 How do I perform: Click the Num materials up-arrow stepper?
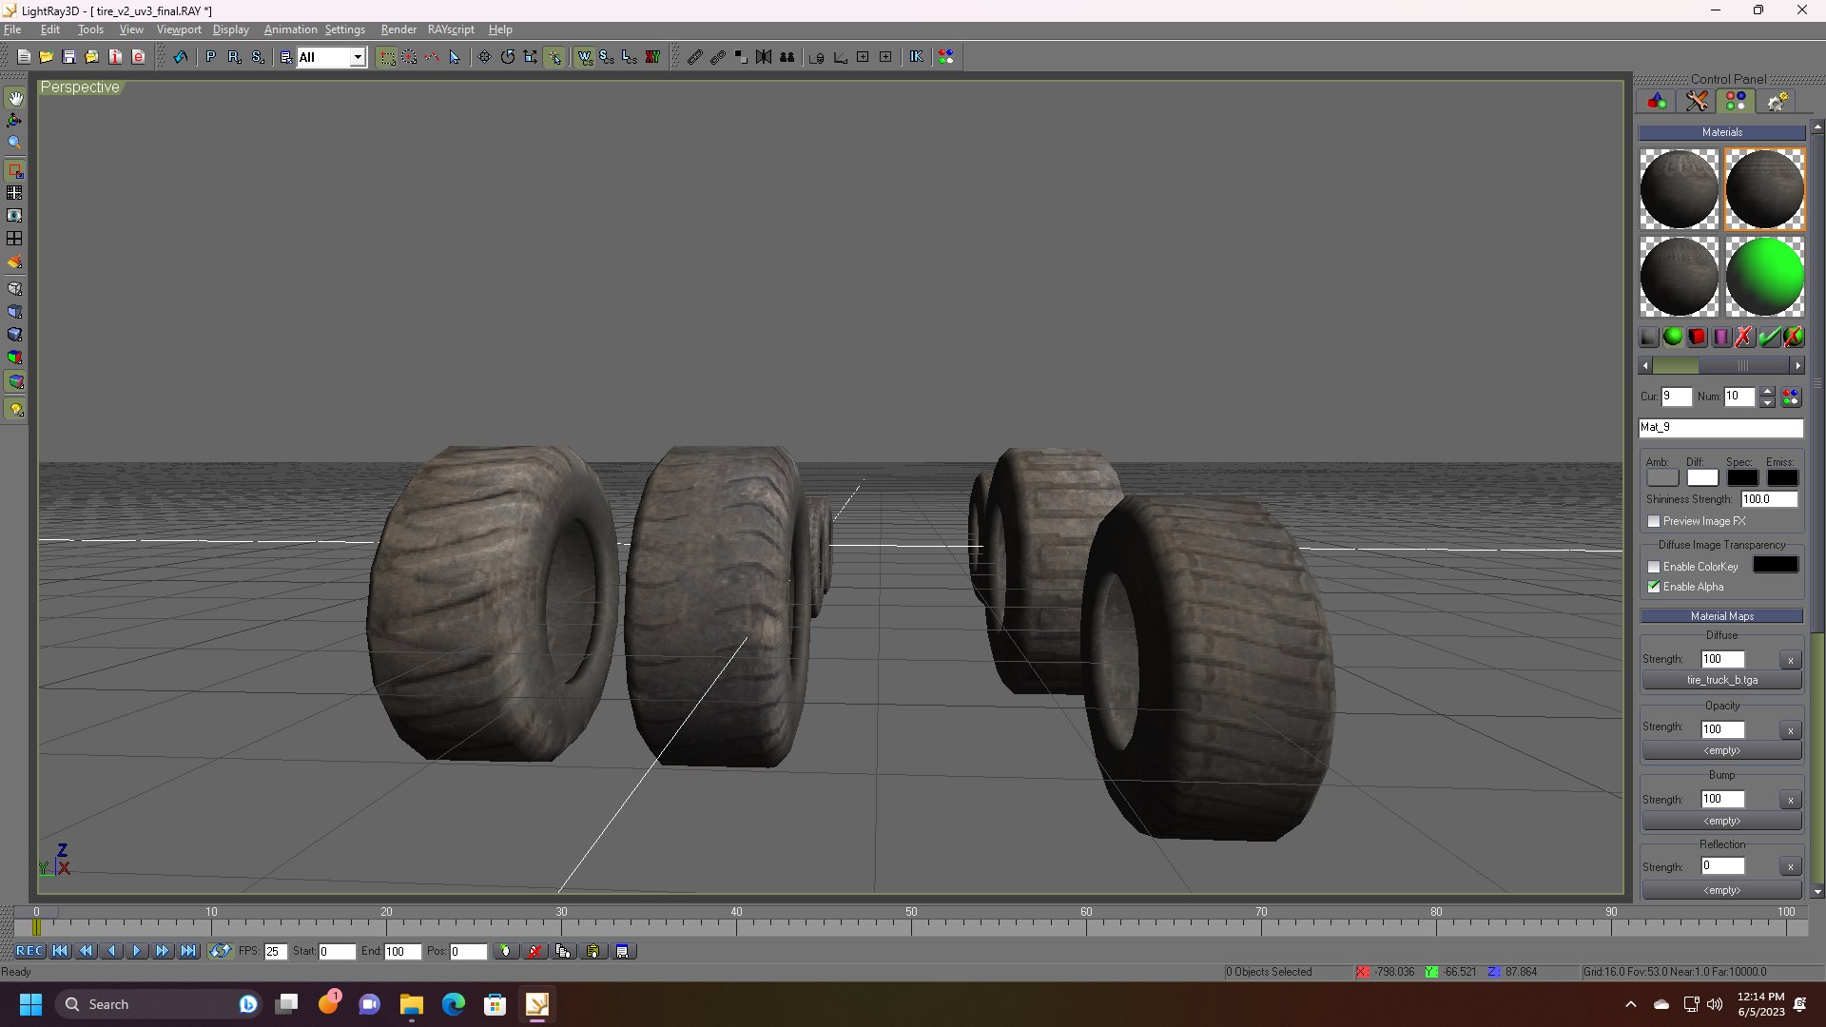pyautogui.click(x=1767, y=391)
